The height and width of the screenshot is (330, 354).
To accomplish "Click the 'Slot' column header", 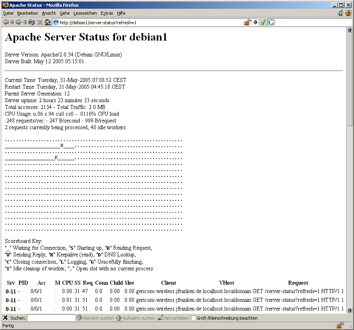I will pos(129,283).
